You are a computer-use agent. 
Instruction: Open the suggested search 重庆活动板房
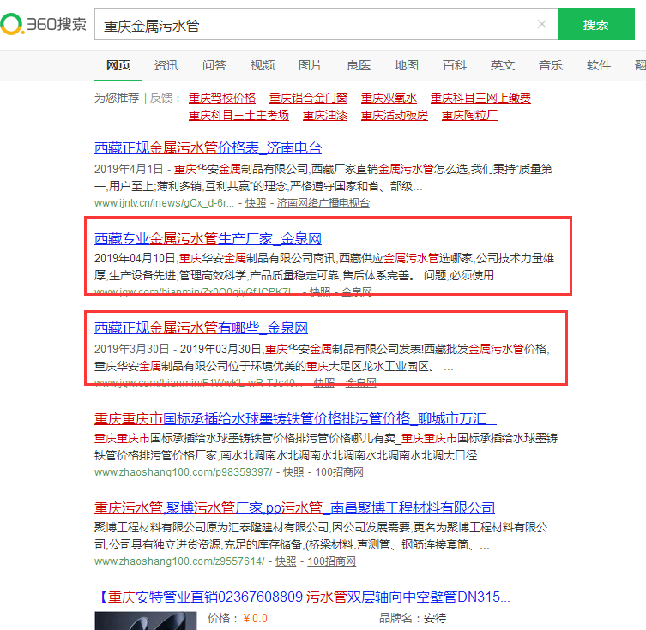coord(395,115)
